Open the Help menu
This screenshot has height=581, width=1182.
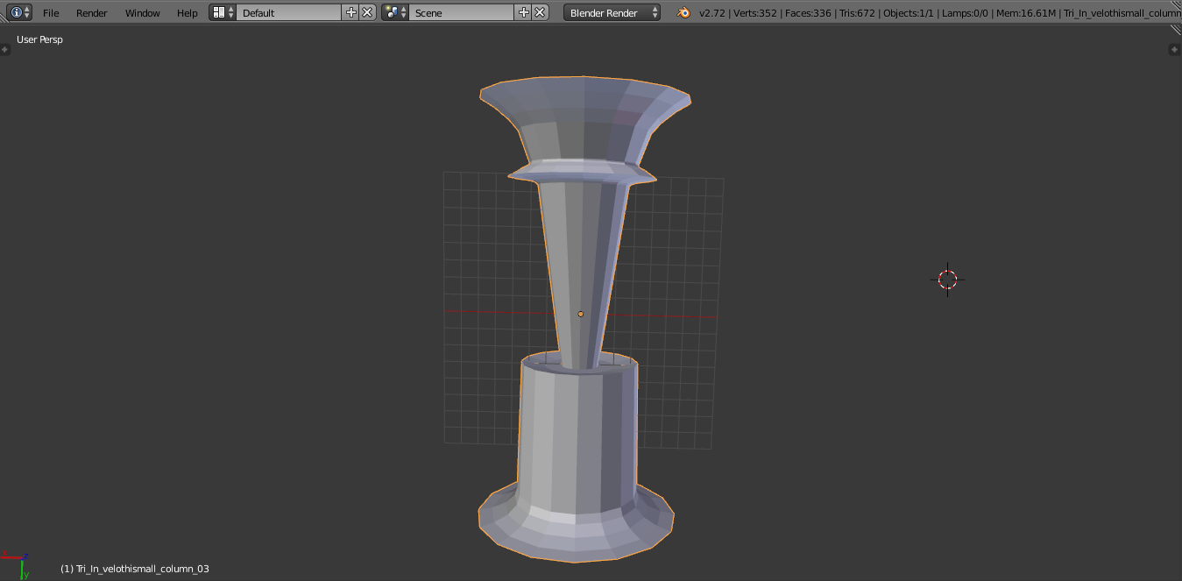[x=187, y=13]
